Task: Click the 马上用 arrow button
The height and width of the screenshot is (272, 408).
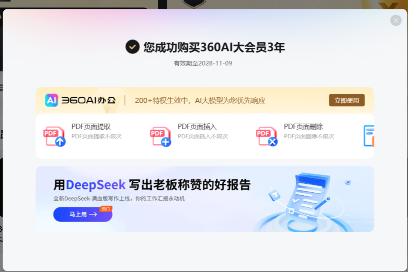Action: [83, 214]
